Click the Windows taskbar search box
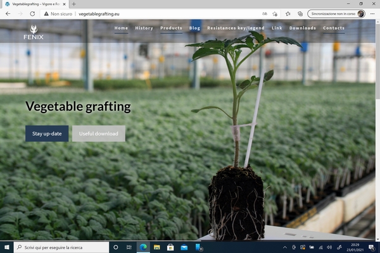 coord(60,247)
